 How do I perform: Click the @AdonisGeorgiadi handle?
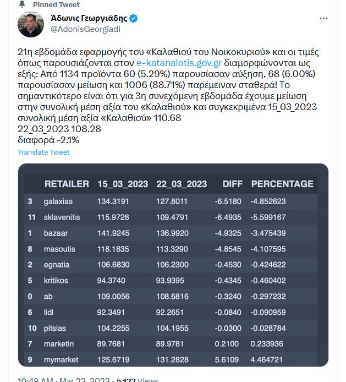coord(85,29)
